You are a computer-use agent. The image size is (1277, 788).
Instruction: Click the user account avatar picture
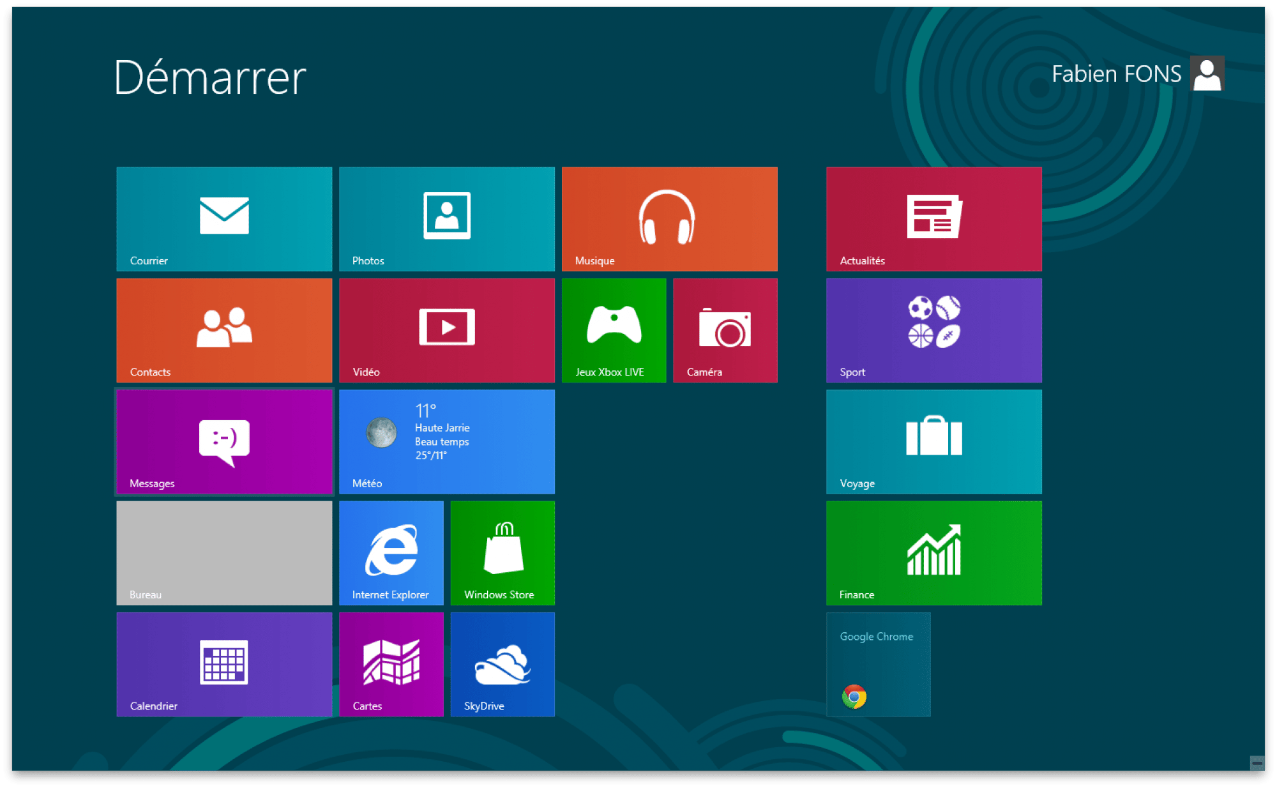pos(1207,73)
